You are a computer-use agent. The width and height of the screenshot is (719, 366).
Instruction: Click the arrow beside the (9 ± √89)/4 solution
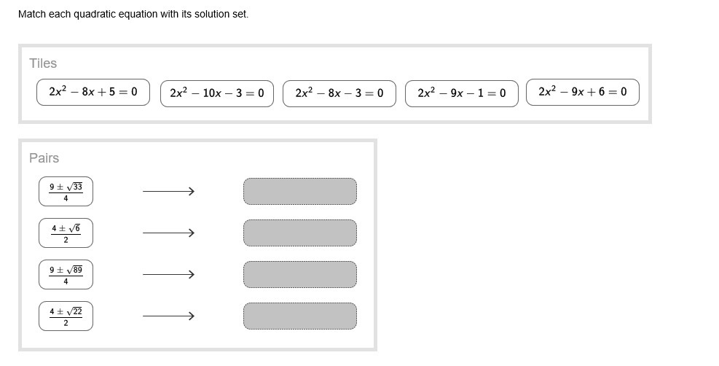pyautogui.click(x=168, y=275)
